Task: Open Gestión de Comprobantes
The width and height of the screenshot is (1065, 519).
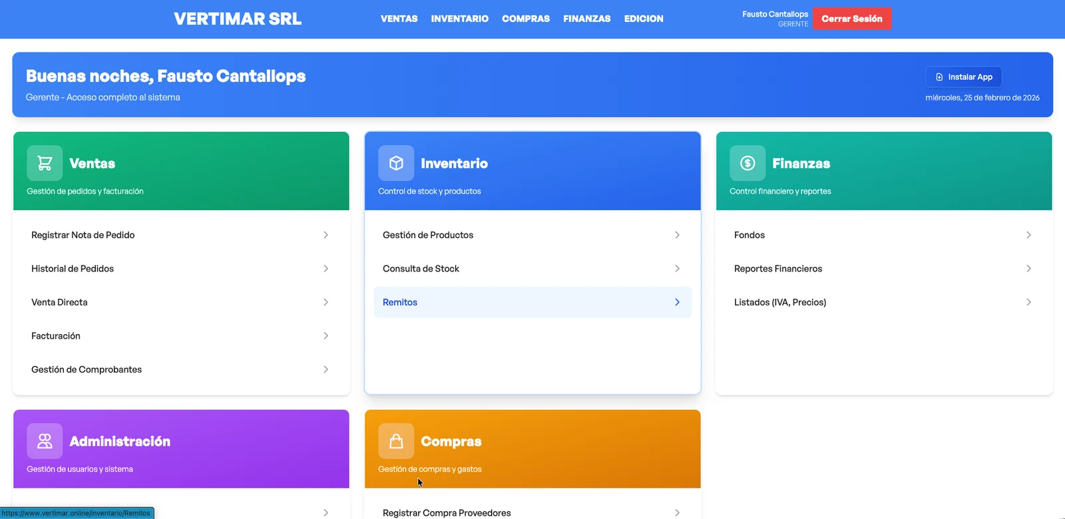Action: click(181, 369)
